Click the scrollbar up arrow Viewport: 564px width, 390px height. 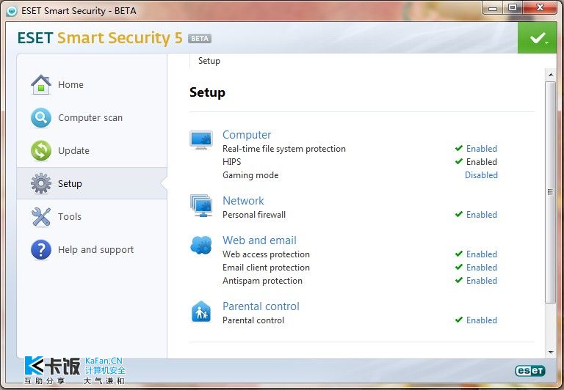click(x=551, y=75)
